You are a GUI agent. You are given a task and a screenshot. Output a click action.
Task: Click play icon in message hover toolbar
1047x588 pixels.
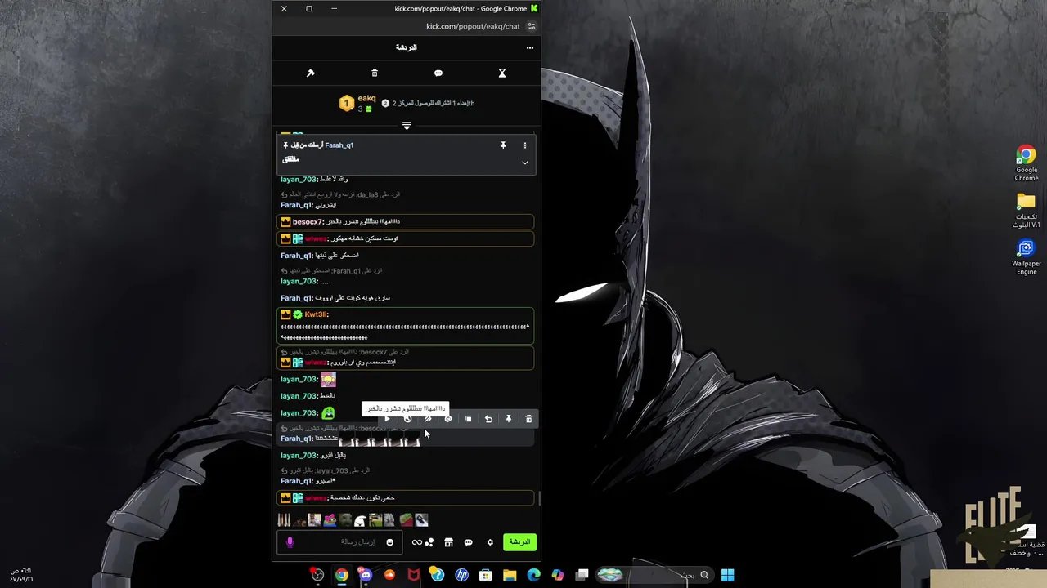[387, 419]
